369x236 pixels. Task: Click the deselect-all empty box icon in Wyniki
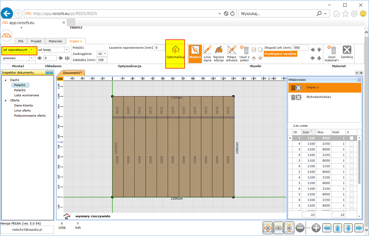tap(260, 50)
